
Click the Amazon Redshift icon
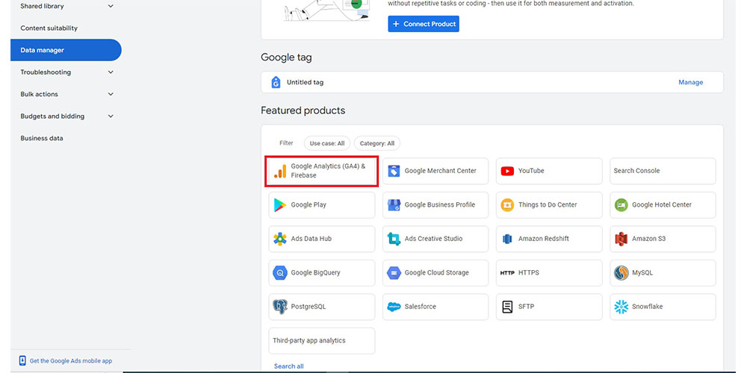click(507, 239)
